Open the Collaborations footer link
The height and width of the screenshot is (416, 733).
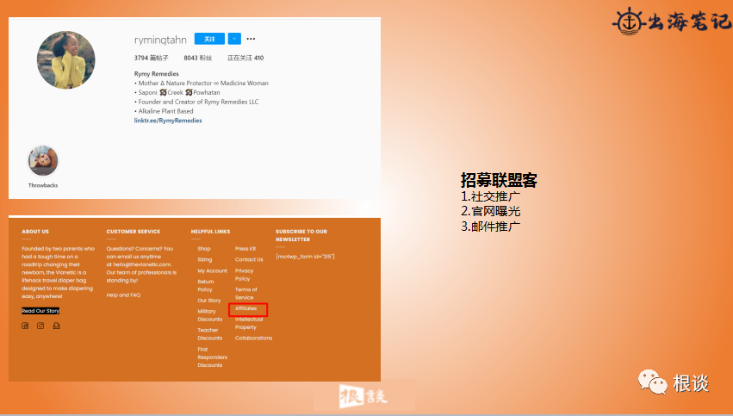pos(254,338)
